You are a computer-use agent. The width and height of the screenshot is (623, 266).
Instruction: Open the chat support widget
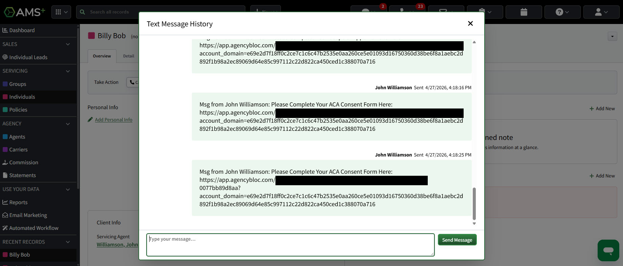point(608,250)
